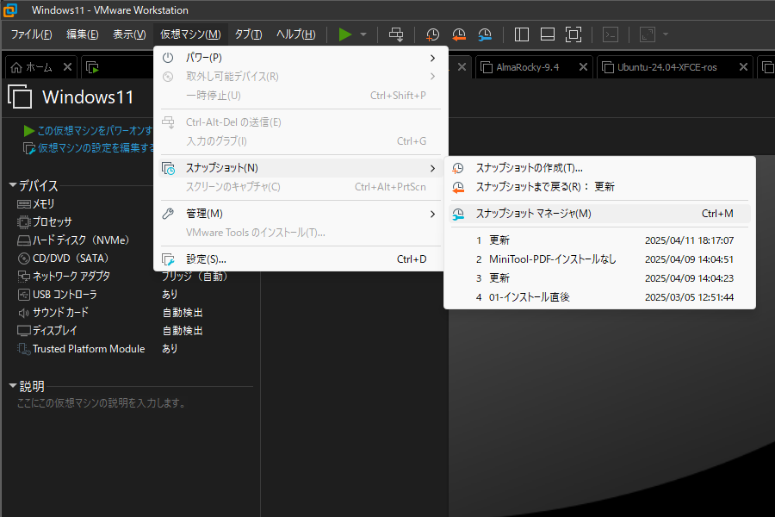Select スナップショットまで戻る(R)：更新

point(599,187)
